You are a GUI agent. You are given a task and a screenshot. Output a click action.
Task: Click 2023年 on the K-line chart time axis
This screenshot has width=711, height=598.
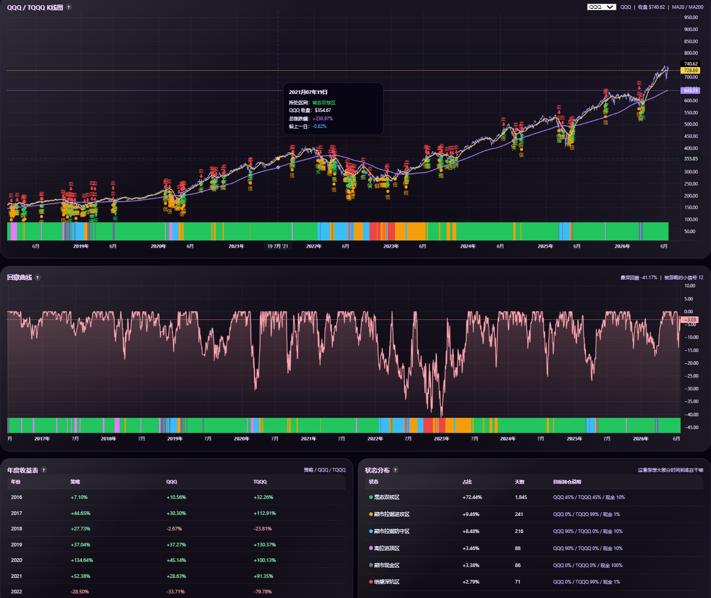(391, 247)
